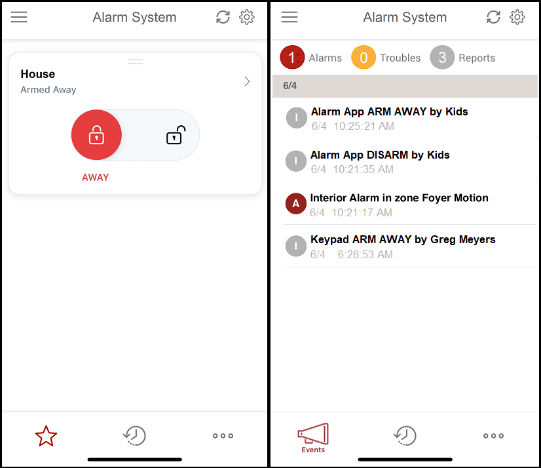Screen dimensions: 541x468
Task: Tap the red star favorites icon
Action: click(47, 436)
